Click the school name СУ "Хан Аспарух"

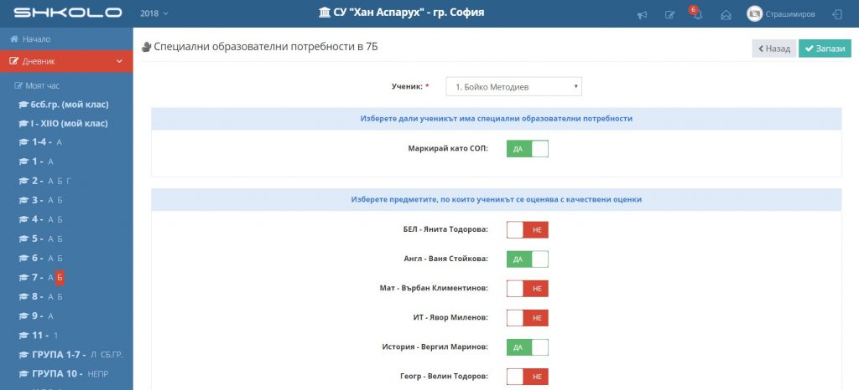click(409, 13)
